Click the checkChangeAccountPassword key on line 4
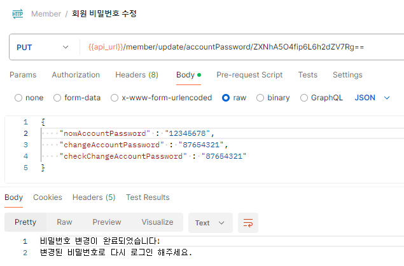 click(123, 156)
